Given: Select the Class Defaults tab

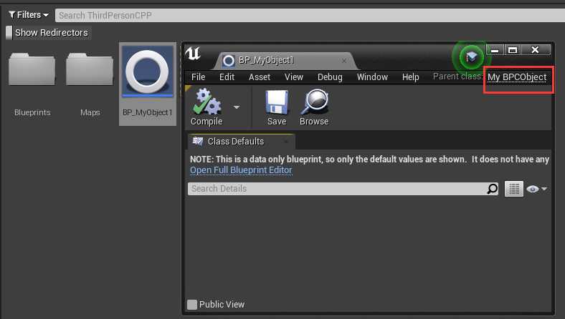Looking at the screenshot, I should pyautogui.click(x=241, y=142).
